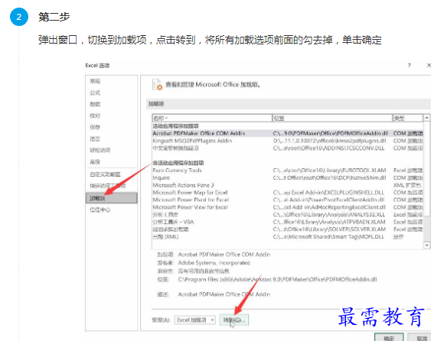Click the ANALYS32.XLL location cell
431x341 pixels.
pos(329,215)
